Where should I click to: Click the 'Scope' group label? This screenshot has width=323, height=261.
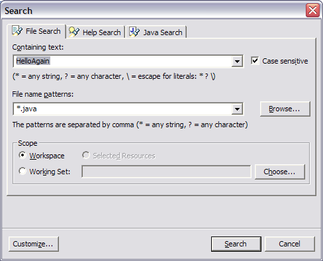coord(28,143)
